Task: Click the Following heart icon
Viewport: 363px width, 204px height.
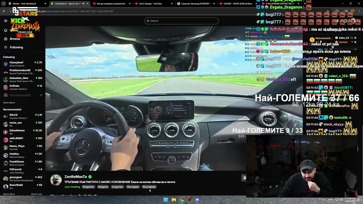Action: (x=6, y=47)
